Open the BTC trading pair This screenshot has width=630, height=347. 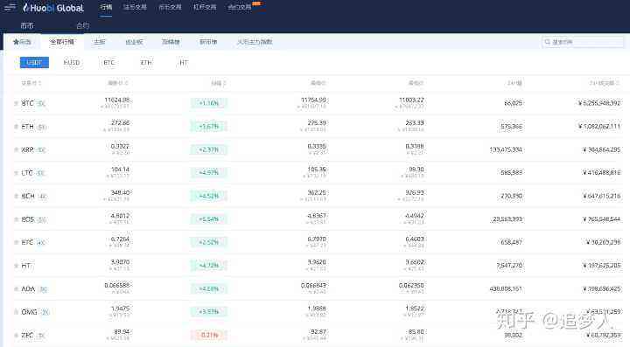27,103
